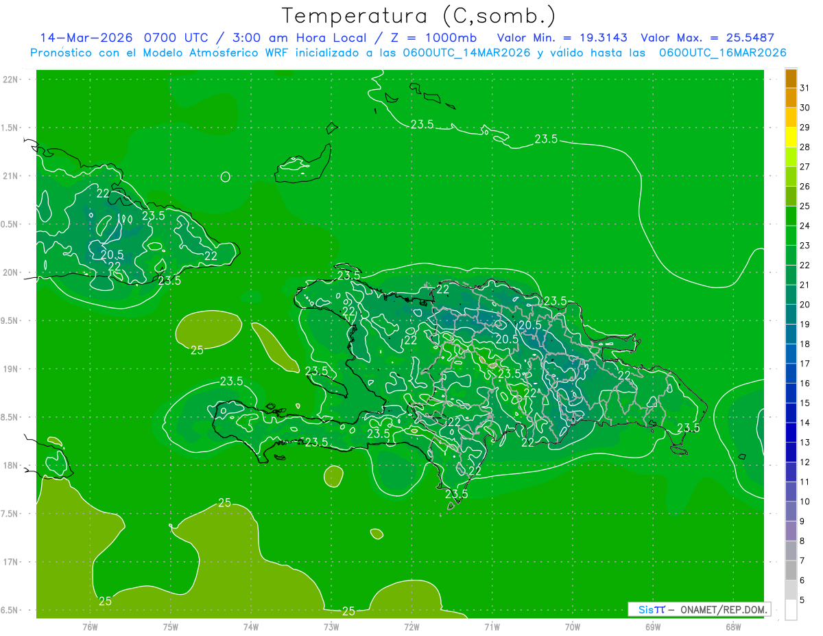Click the '22N' latitude axis label
Image resolution: width=823 pixels, height=636 pixels.
(x=10, y=80)
